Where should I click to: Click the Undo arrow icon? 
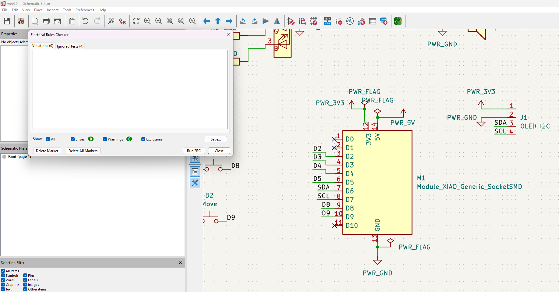[x=85, y=21]
